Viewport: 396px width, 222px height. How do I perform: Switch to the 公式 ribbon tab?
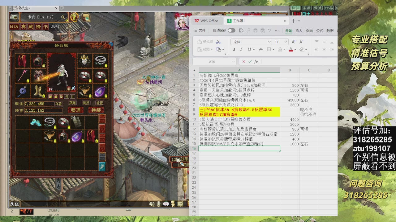tap(320, 31)
